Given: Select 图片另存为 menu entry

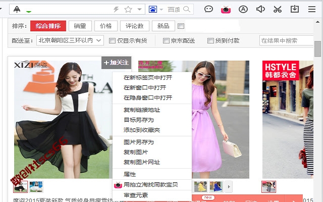Looking at the screenshot, I should point(152,142).
